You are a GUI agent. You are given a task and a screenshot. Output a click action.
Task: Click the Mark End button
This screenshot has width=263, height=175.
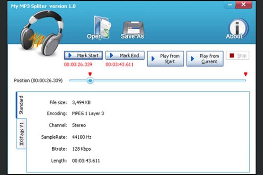pos(125,56)
